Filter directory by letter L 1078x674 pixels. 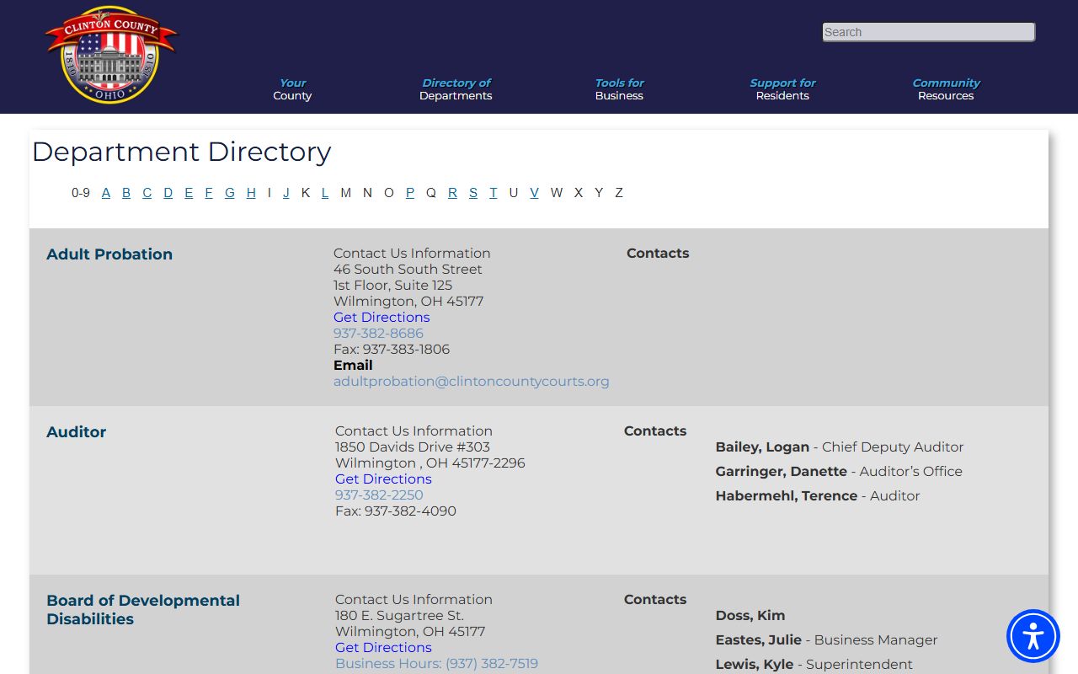click(x=325, y=193)
